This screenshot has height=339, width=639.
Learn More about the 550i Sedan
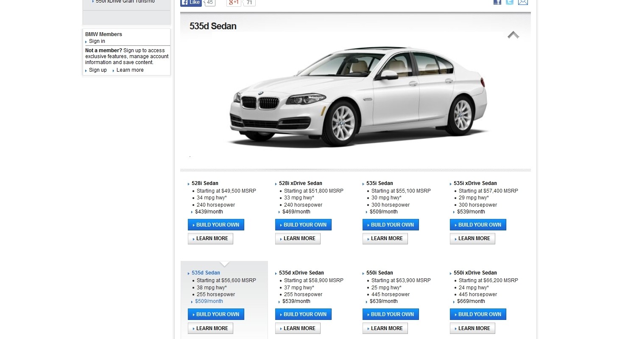pyautogui.click(x=385, y=328)
